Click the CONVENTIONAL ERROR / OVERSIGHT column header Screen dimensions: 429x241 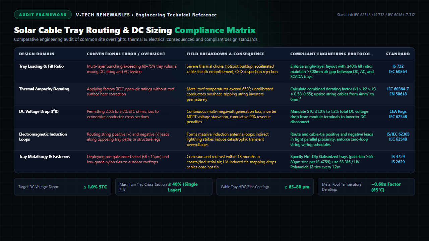126,54
